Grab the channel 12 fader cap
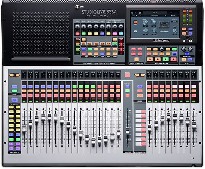This screenshot has height=169, width=205. point(93,141)
